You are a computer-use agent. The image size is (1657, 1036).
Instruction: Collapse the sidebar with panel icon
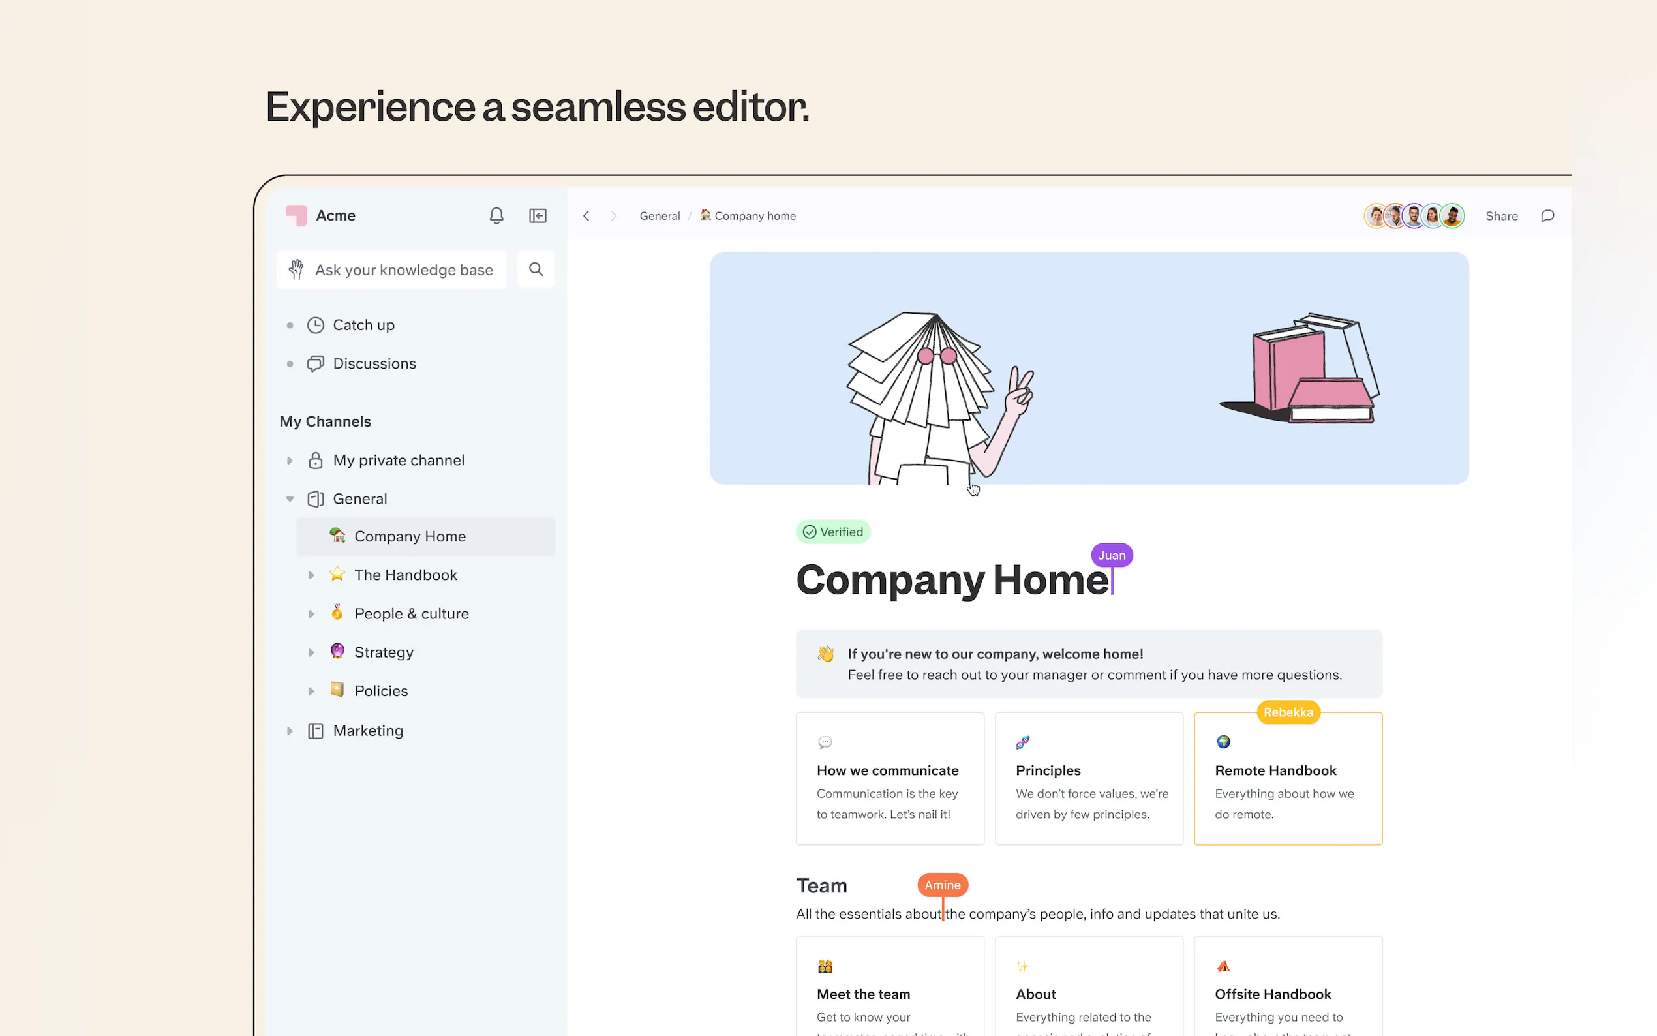point(538,216)
